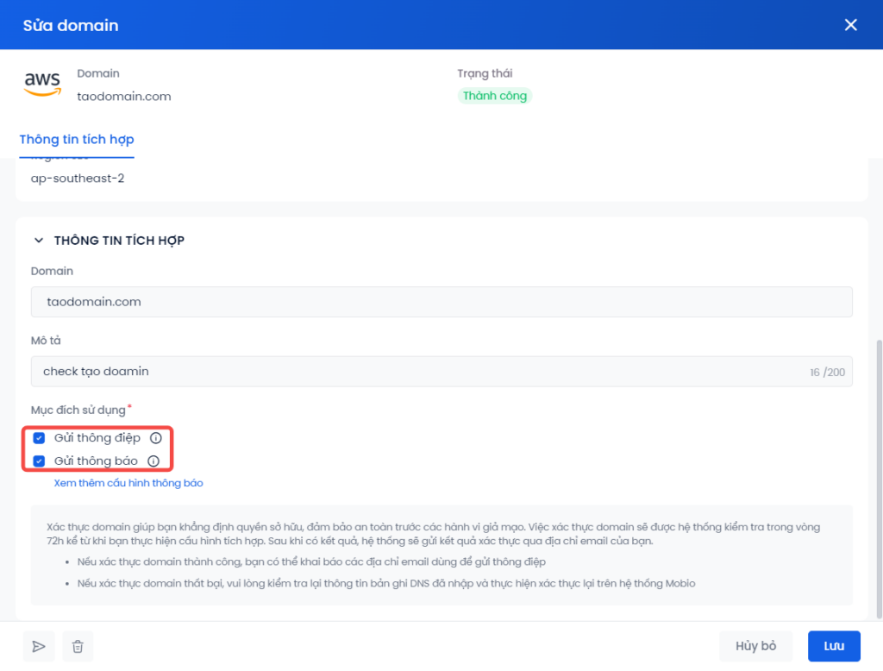Screen dimensions: 883x671
Task: Close the Sửa domain dialog
Action: pyautogui.click(x=850, y=25)
